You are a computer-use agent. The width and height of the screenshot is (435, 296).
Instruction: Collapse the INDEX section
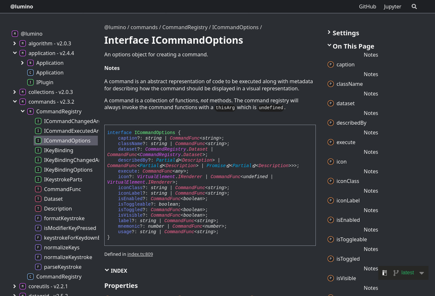[x=116, y=271]
